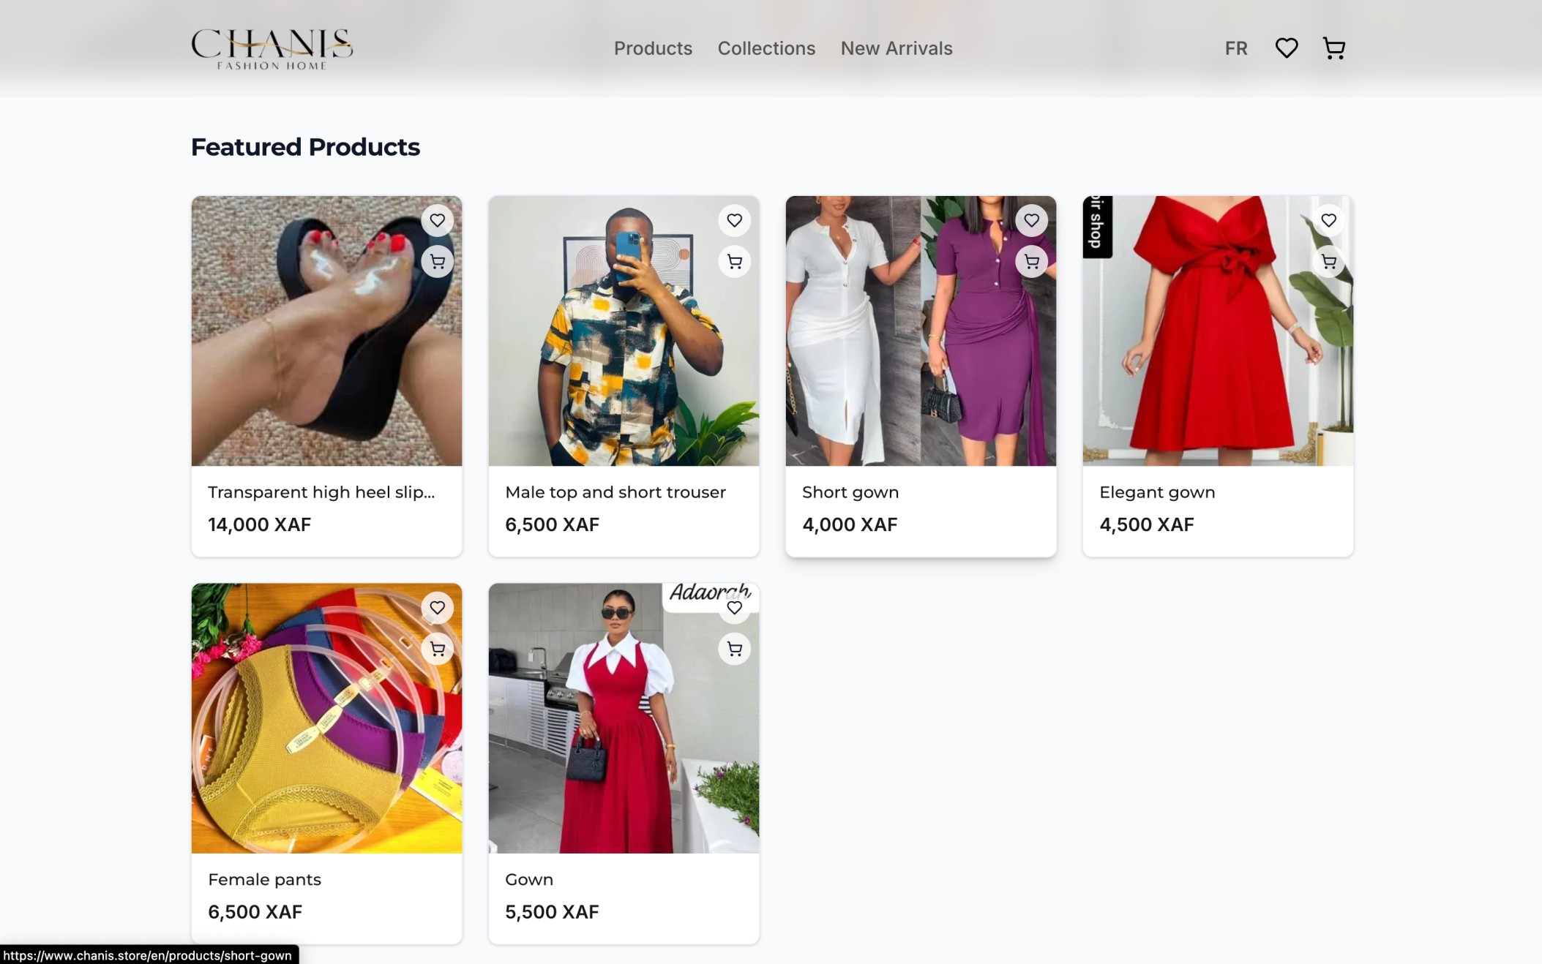Viewport: 1542px width, 964px height.
Task: Add the Female pants to cart
Action: [437, 648]
